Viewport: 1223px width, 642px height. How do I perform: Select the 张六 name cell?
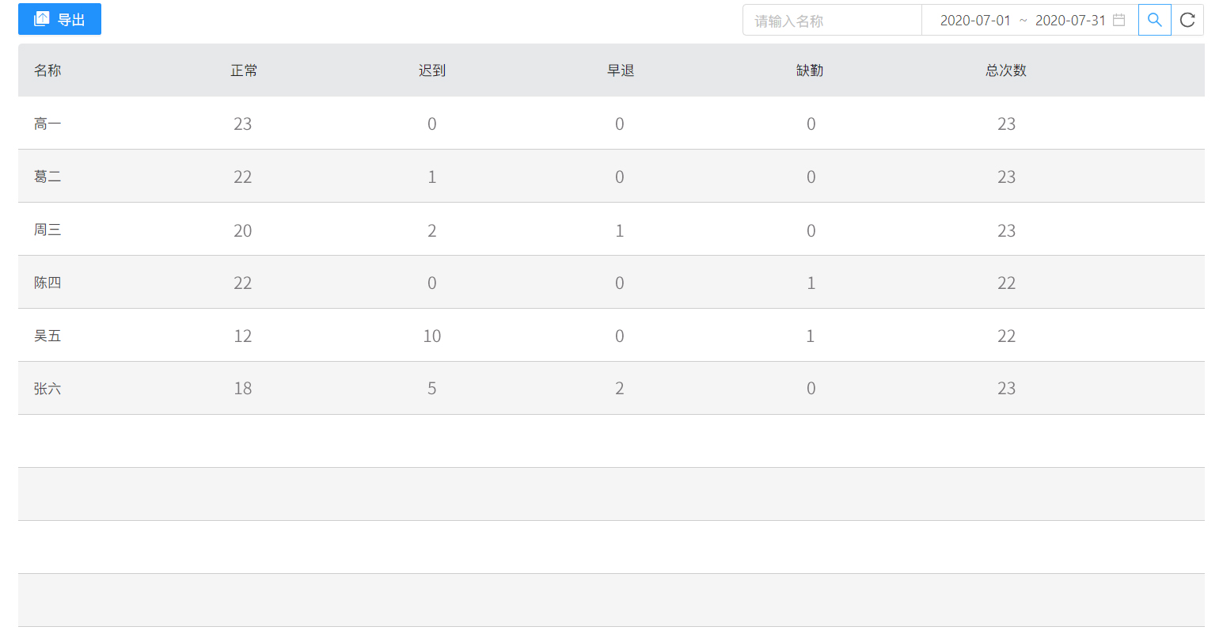pos(47,389)
